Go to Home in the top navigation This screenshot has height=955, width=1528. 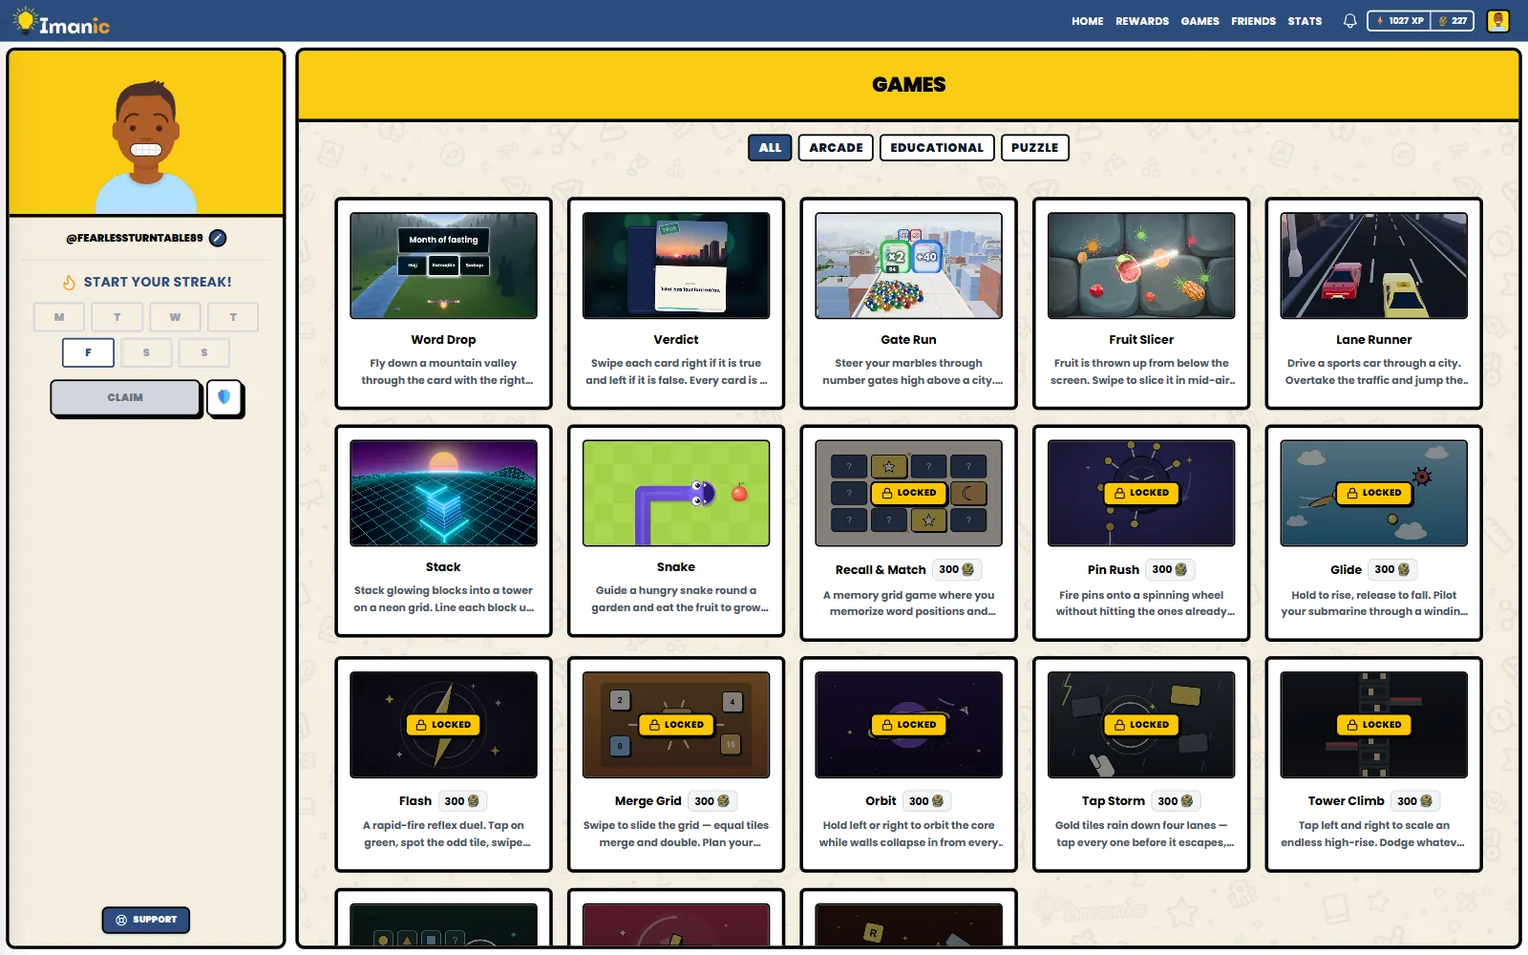1087,21
